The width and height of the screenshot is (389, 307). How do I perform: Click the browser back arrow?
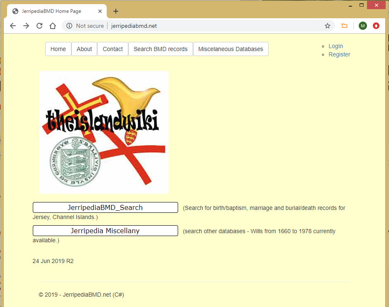pyautogui.click(x=13, y=26)
